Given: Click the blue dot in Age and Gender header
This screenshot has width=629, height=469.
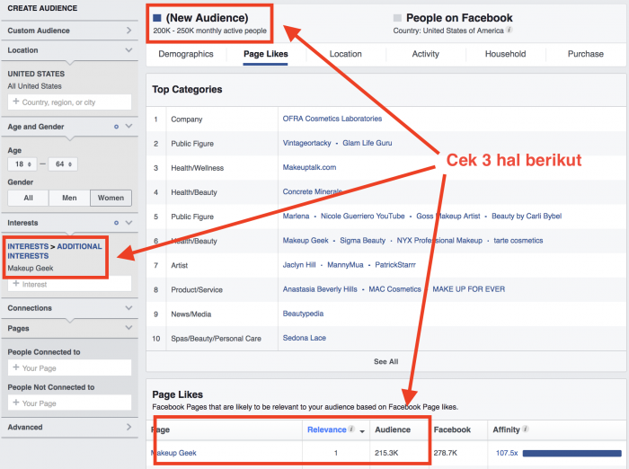Looking at the screenshot, I should (x=116, y=127).
